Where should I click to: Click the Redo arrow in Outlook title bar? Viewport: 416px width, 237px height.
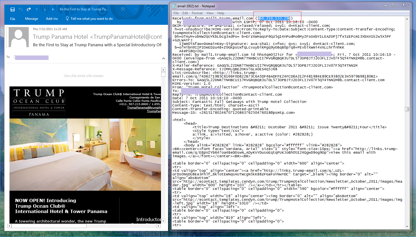click(x=29, y=9)
